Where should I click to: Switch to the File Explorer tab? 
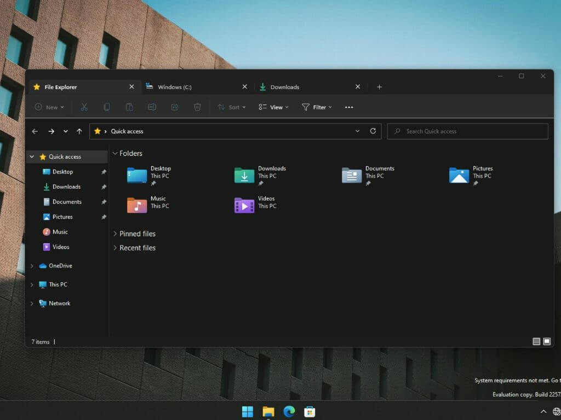coord(84,87)
